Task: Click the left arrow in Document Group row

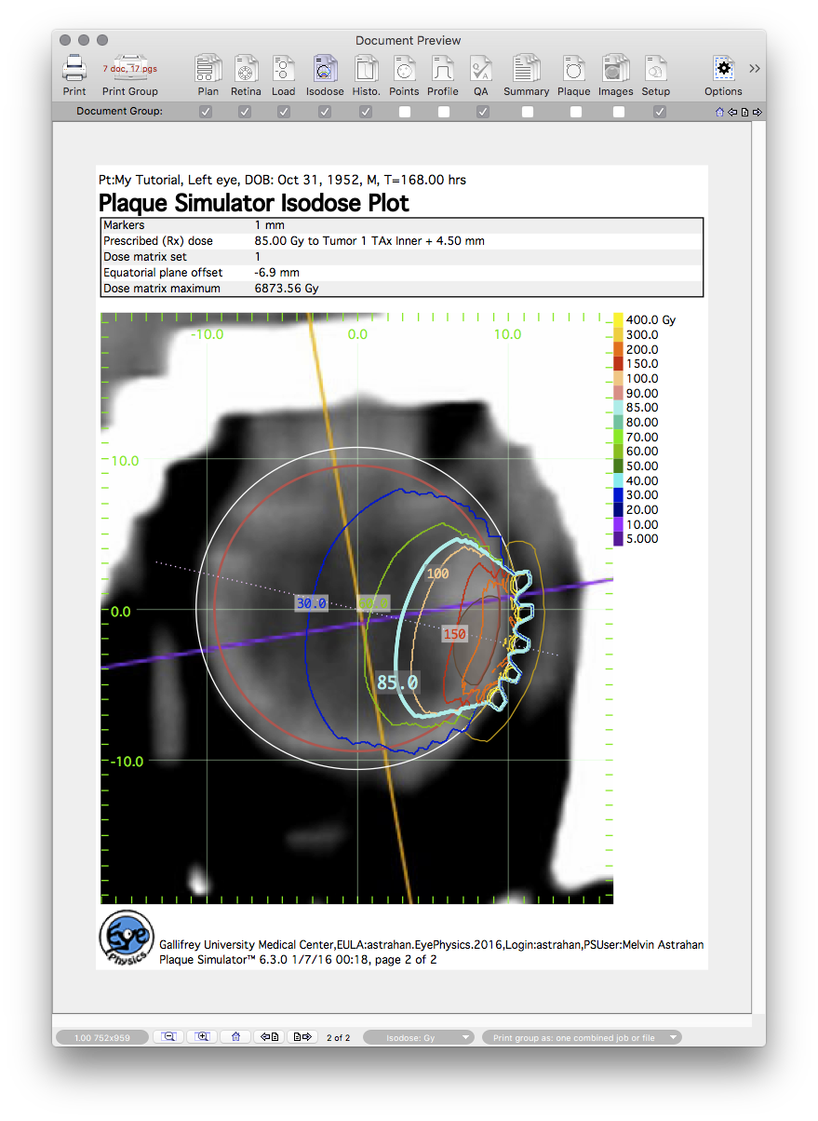Action: click(x=732, y=112)
